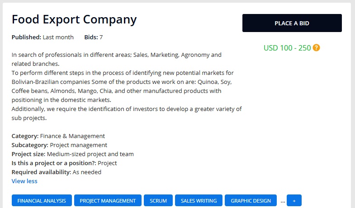Viewport: 355px width, 208px height.
Task: Click the Project size line
Action: [x=72, y=154]
